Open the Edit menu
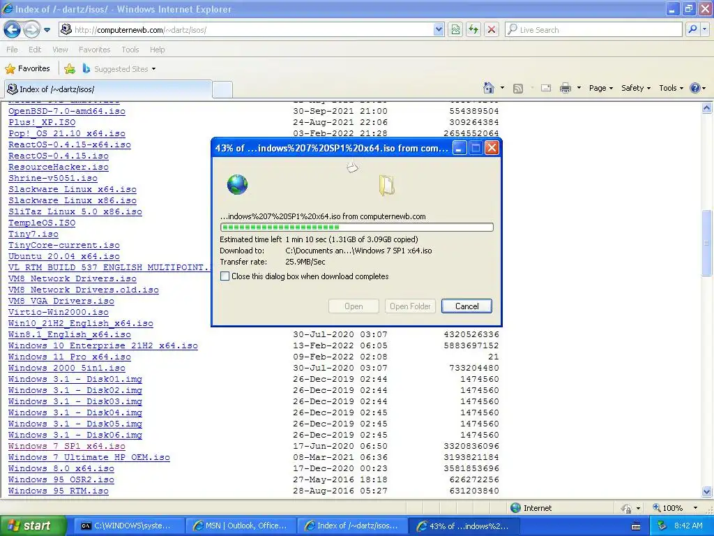Viewport: 714px width, 536px height. point(35,50)
